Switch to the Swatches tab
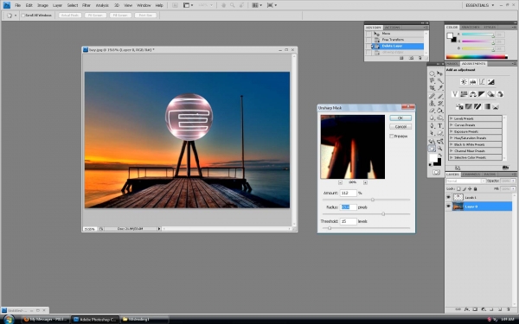519x324 pixels. (x=470, y=27)
